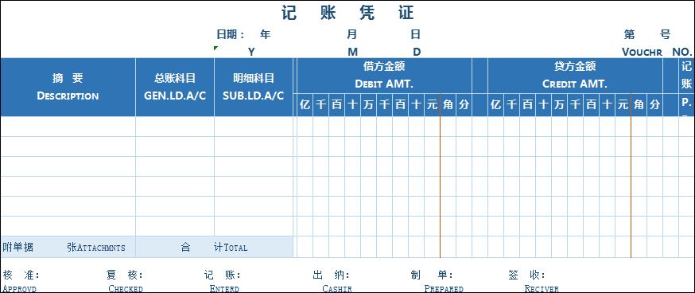
Task: Click the 年 label in date row
Action: click(265, 34)
